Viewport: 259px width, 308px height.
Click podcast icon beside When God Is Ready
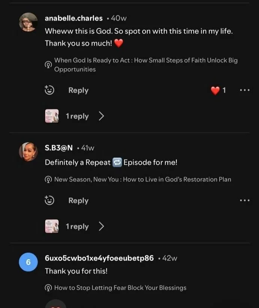click(48, 64)
